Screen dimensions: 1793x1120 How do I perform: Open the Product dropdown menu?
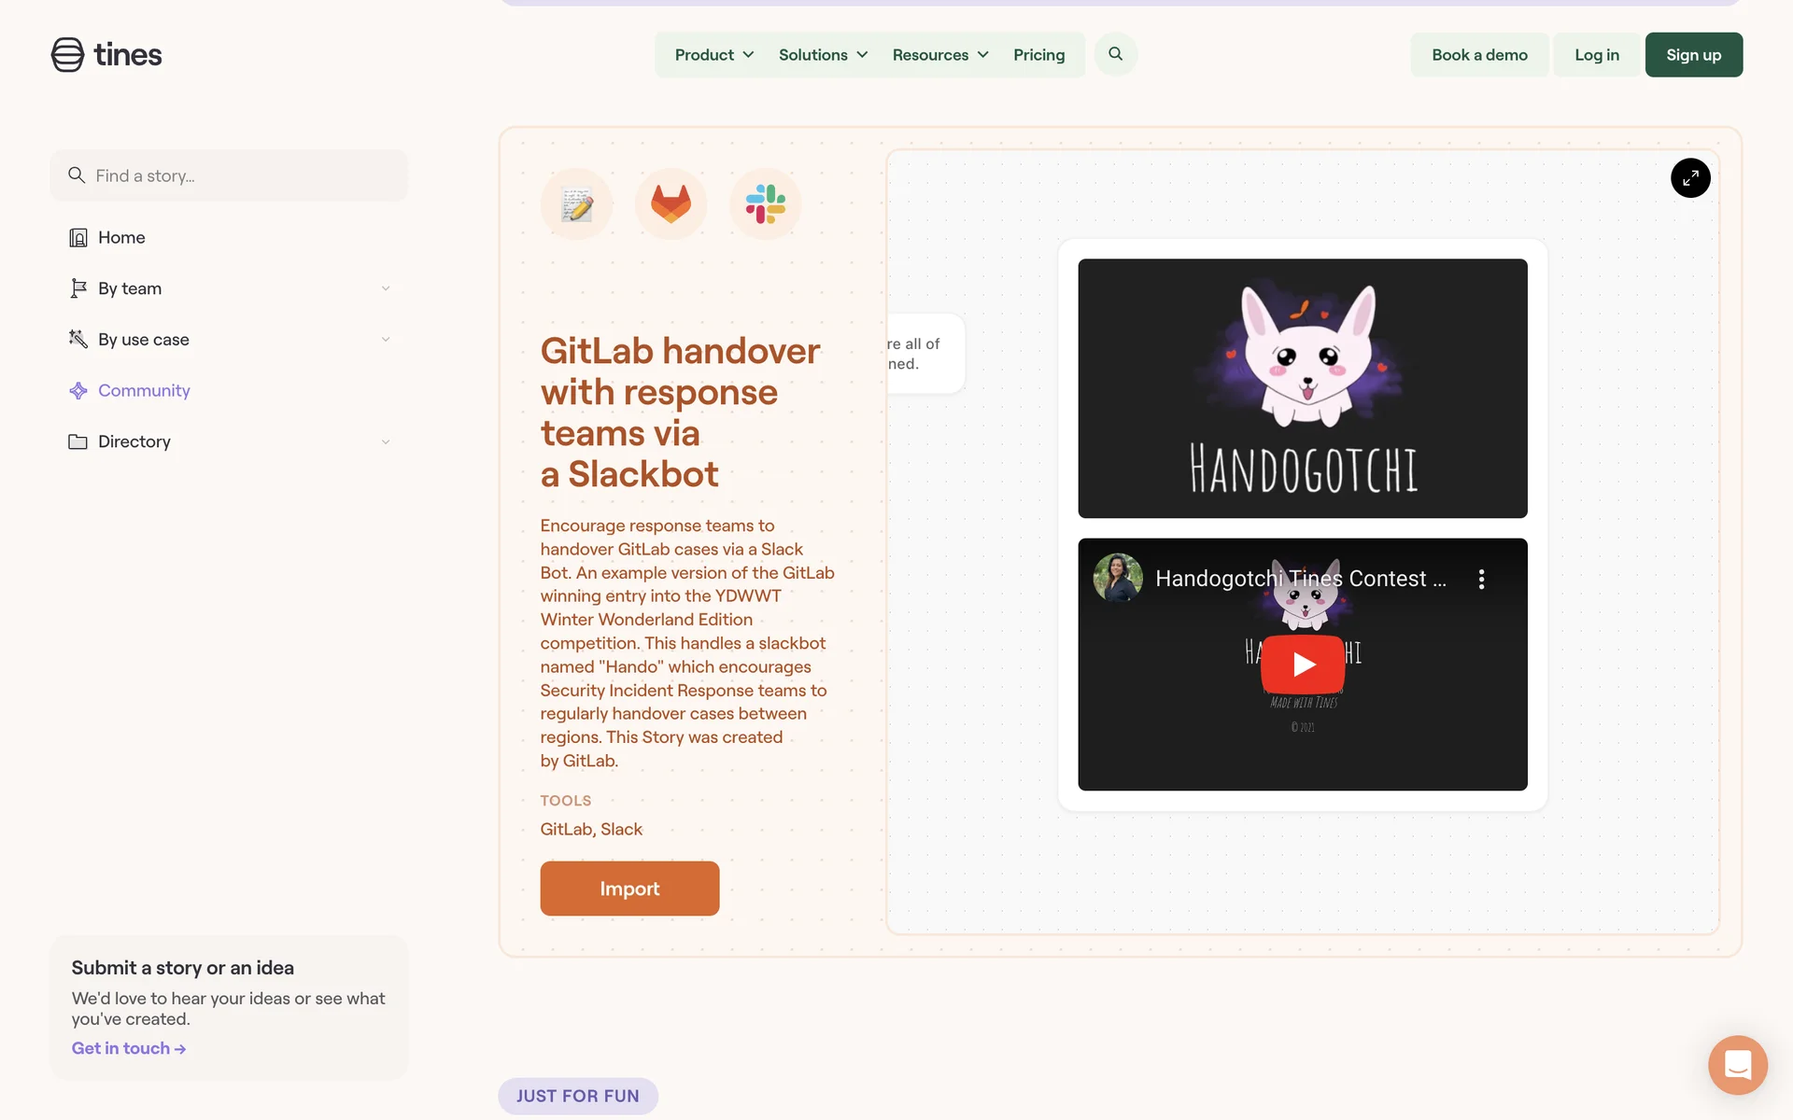tap(714, 55)
